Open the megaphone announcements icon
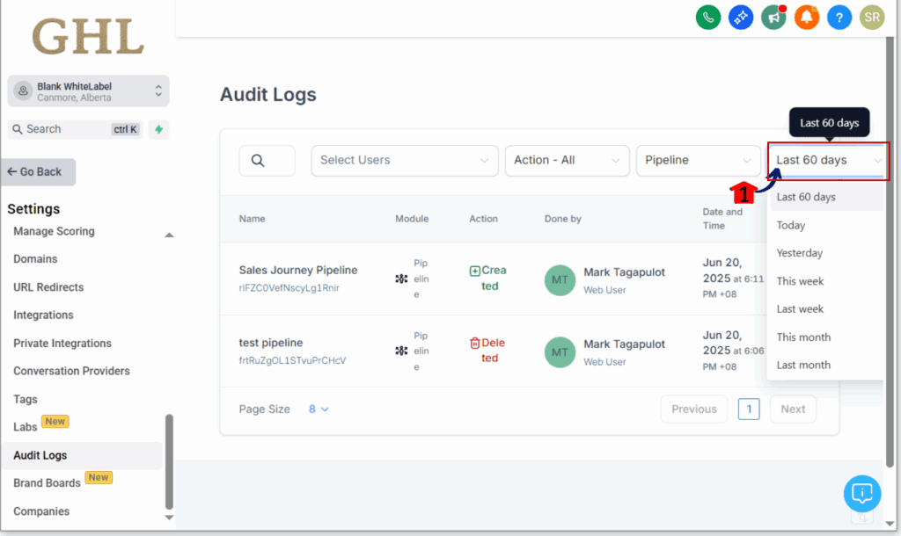This screenshot has height=536, width=901. click(x=773, y=17)
